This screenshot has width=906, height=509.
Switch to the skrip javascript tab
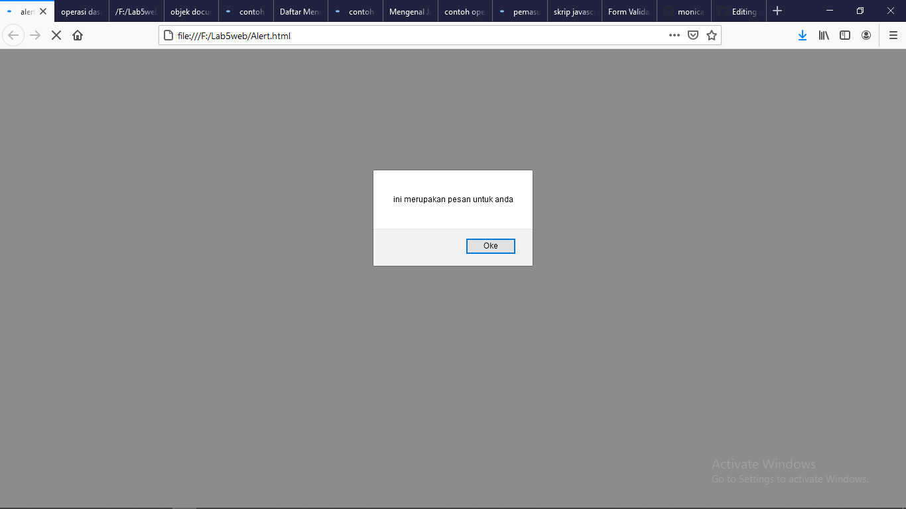tap(573, 11)
